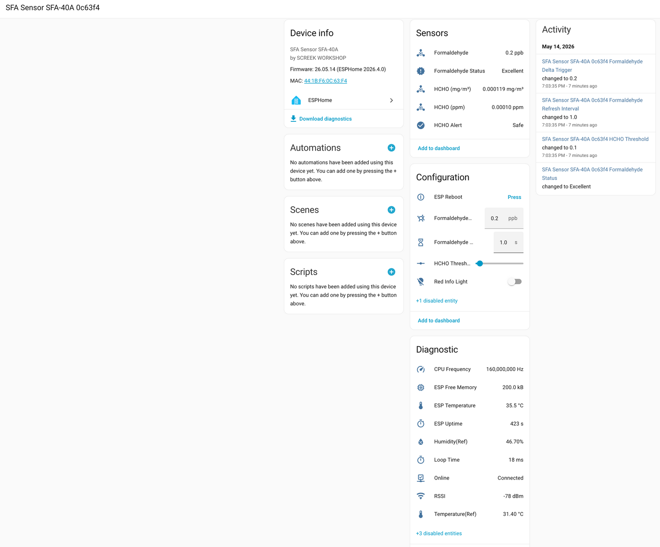Adjust the HCHO Threshold slider handle
The image size is (660, 547).
point(480,264)
